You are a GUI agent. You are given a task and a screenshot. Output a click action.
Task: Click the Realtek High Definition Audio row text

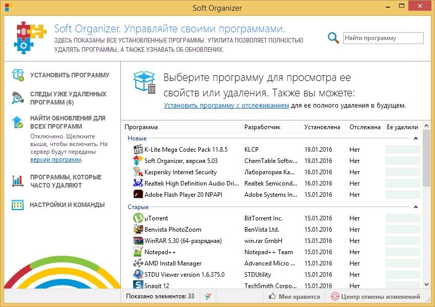click(192, 183)
